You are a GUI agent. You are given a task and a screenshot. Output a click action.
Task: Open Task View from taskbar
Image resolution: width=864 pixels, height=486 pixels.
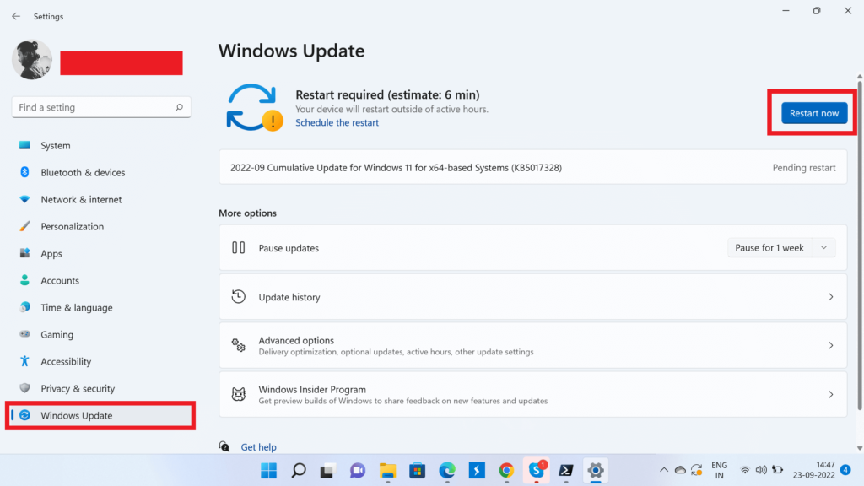[328, 471]
